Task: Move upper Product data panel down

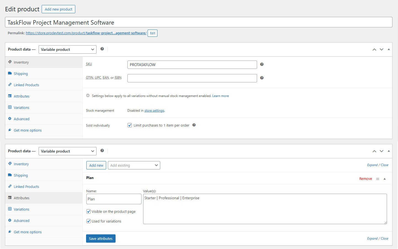Action: (382, 49)
